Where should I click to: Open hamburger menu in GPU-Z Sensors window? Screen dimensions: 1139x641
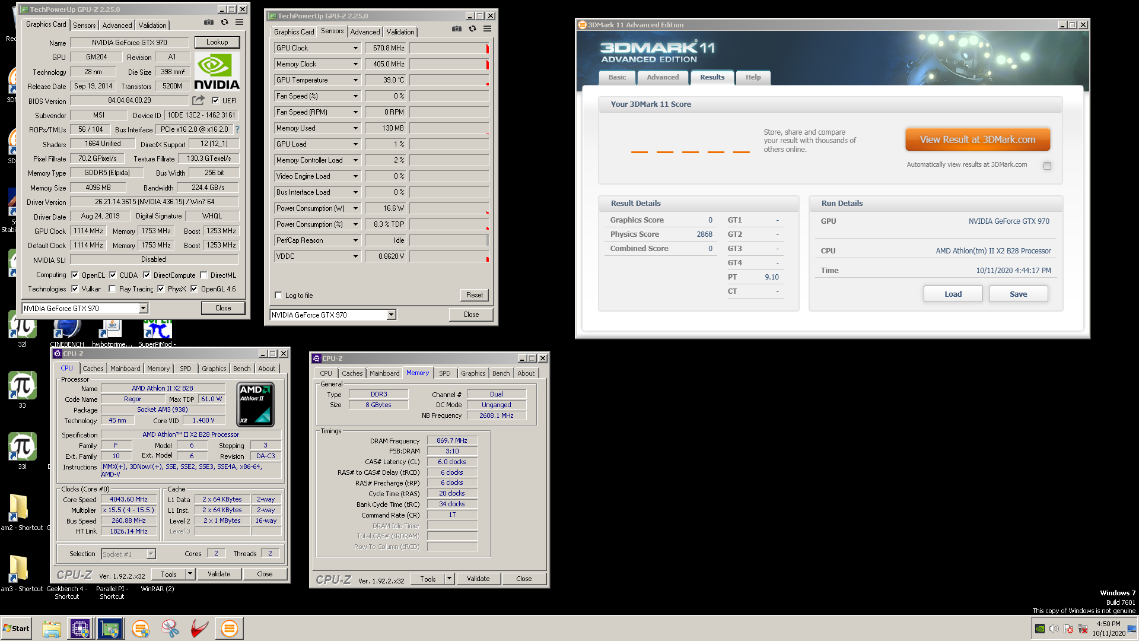click(x=487, y=28)
